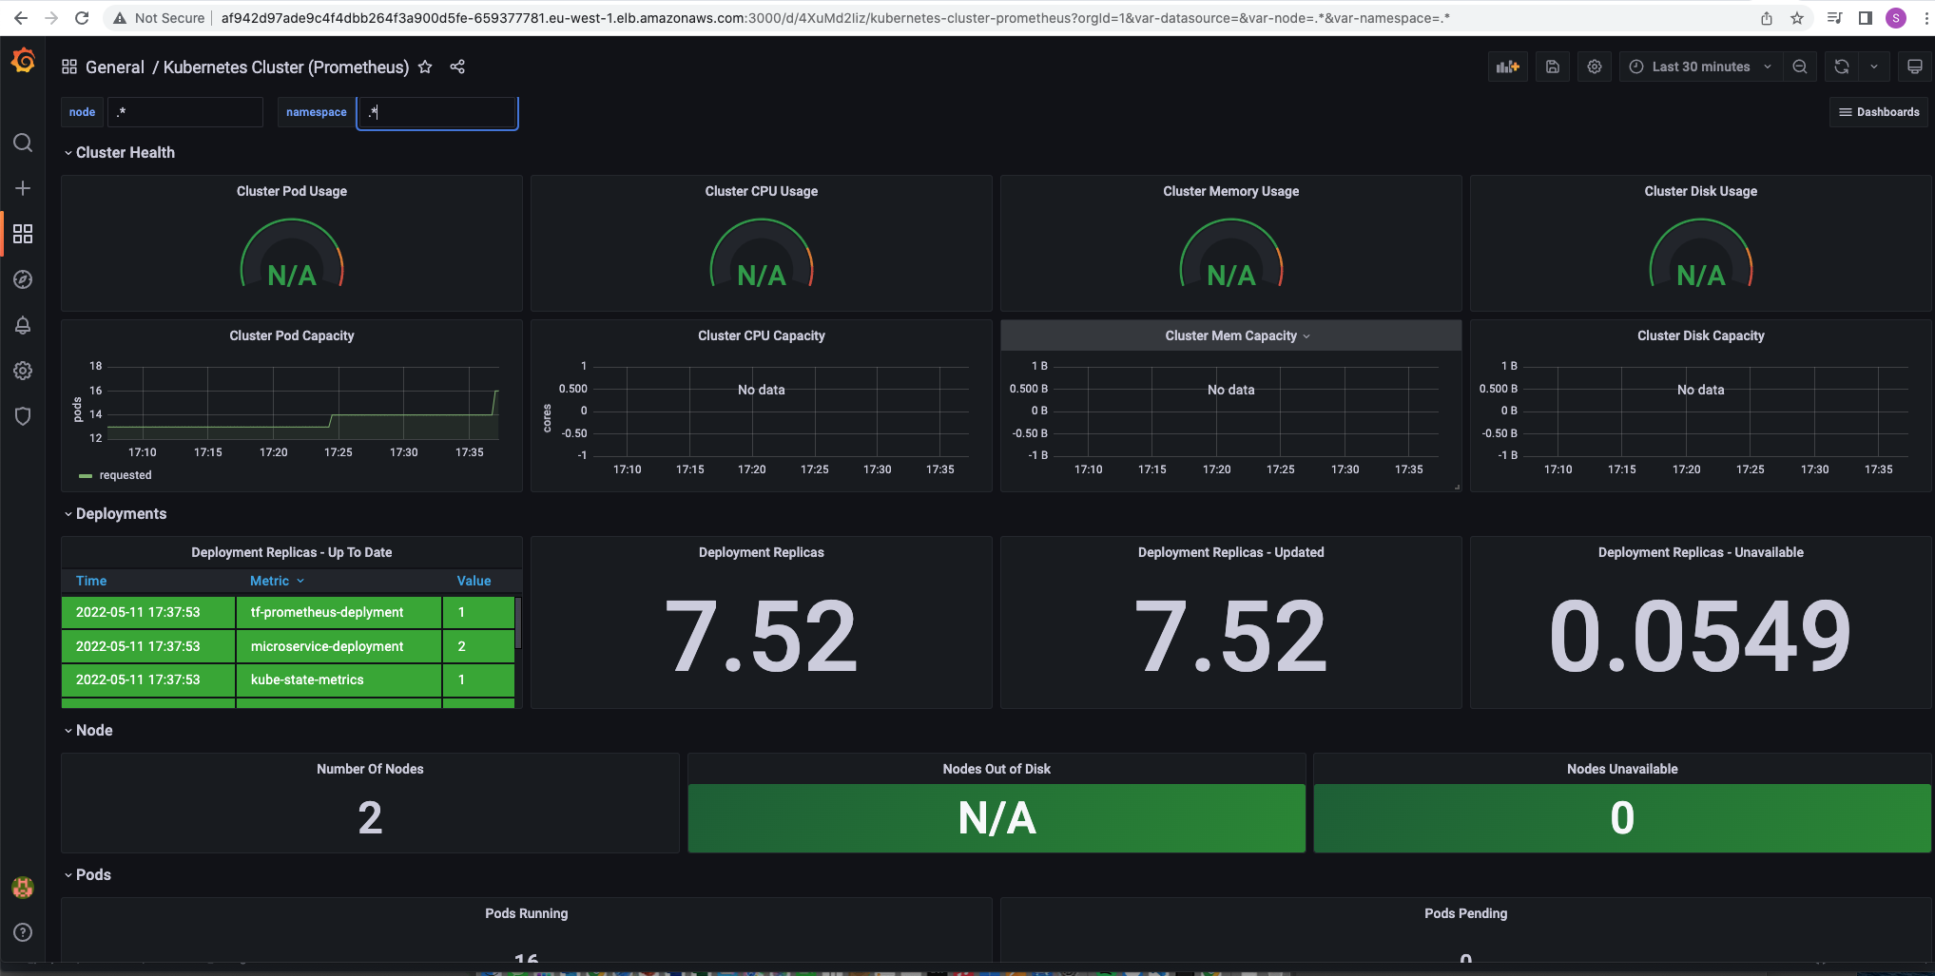Click the Cluster Pod Usage panel title
Viewport: 1935px width, 976px height.
292,191
